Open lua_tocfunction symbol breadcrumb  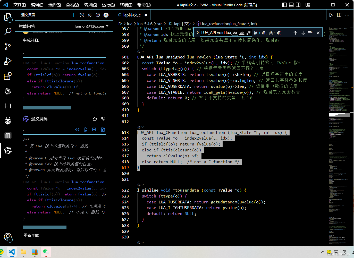pos(227,24)
